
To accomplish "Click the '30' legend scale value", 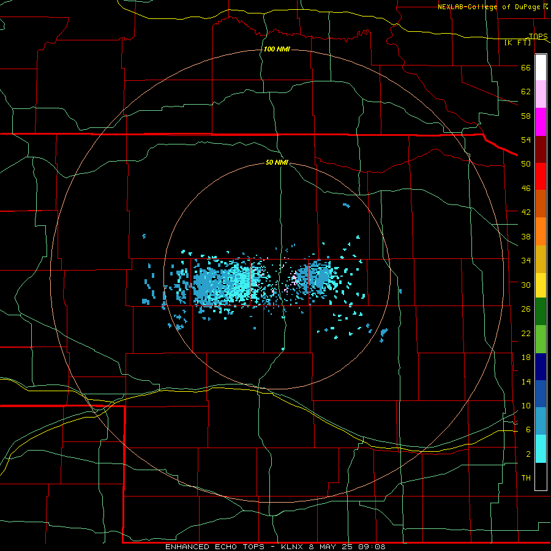I will pos(526,285).
